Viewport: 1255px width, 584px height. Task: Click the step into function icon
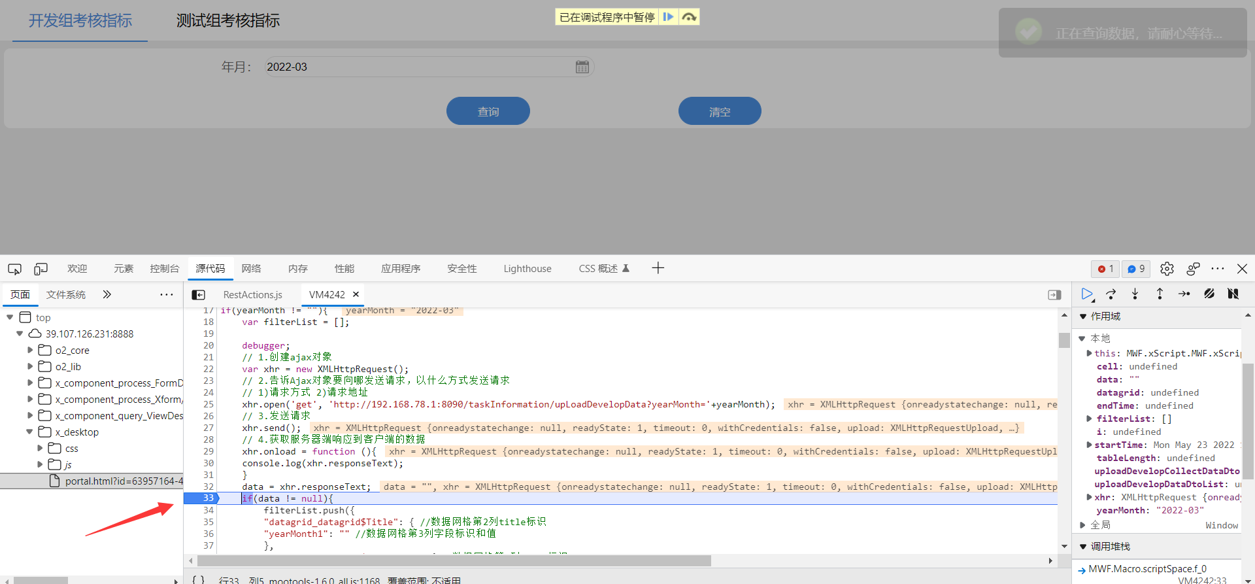1135,294
